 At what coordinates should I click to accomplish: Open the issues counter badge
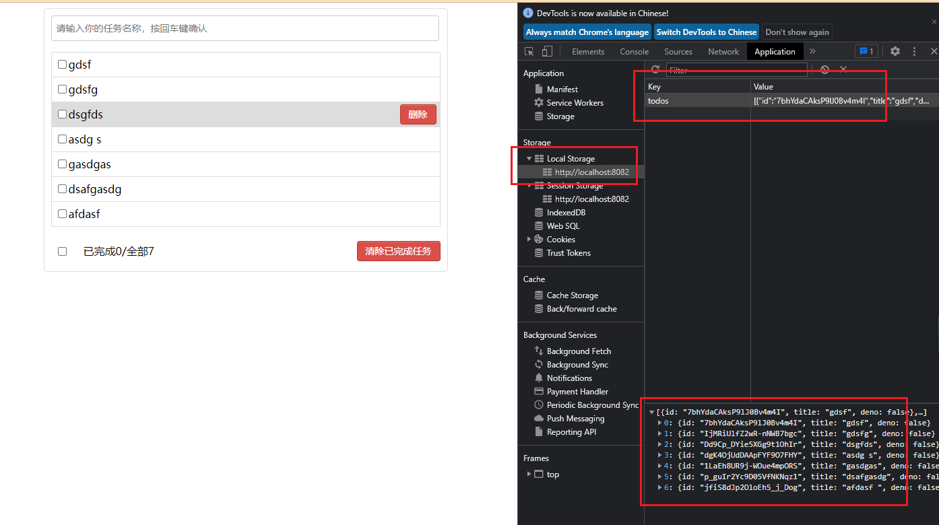[x=866, y=51]
